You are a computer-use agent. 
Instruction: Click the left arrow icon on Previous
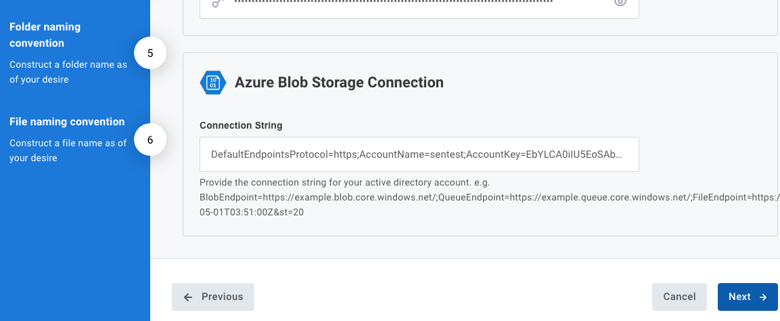point(188,297)
